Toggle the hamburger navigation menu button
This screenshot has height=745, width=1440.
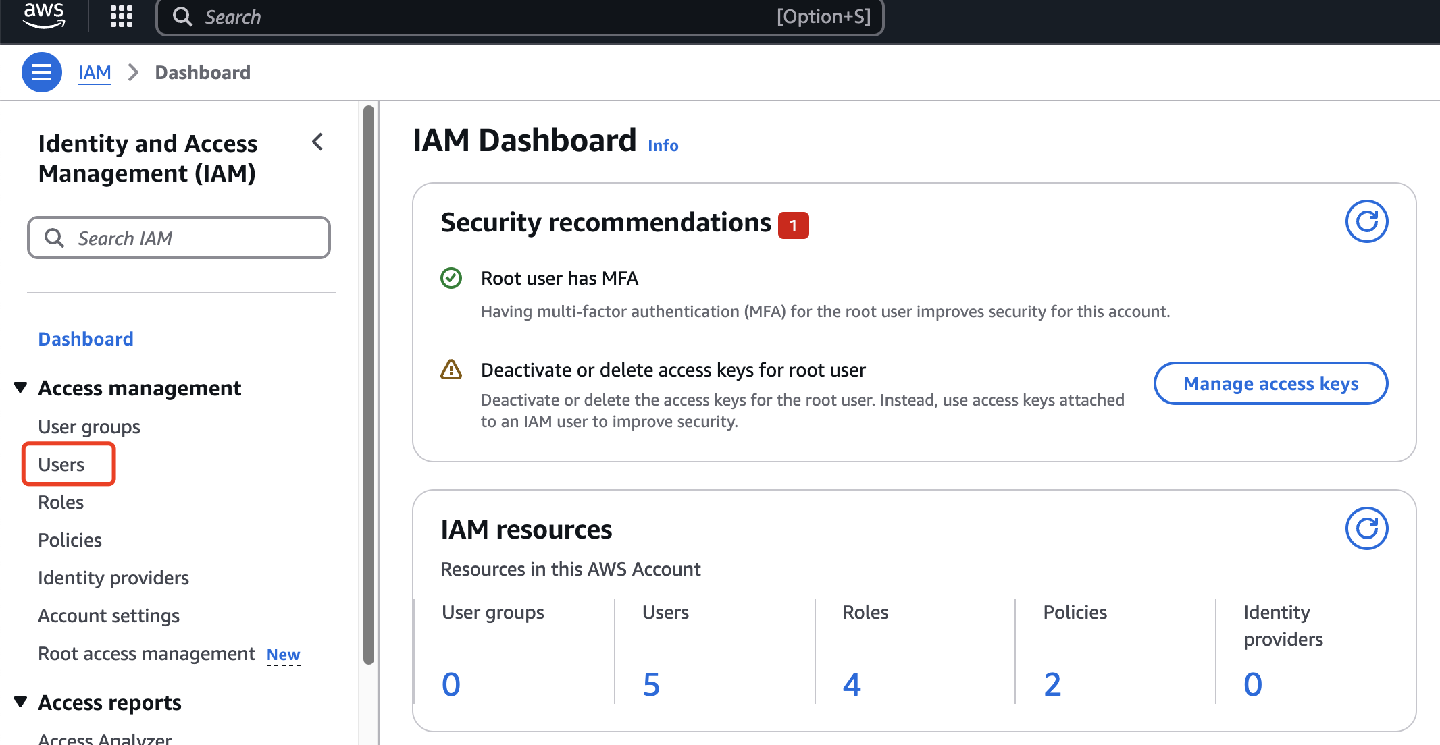point(42,72)
